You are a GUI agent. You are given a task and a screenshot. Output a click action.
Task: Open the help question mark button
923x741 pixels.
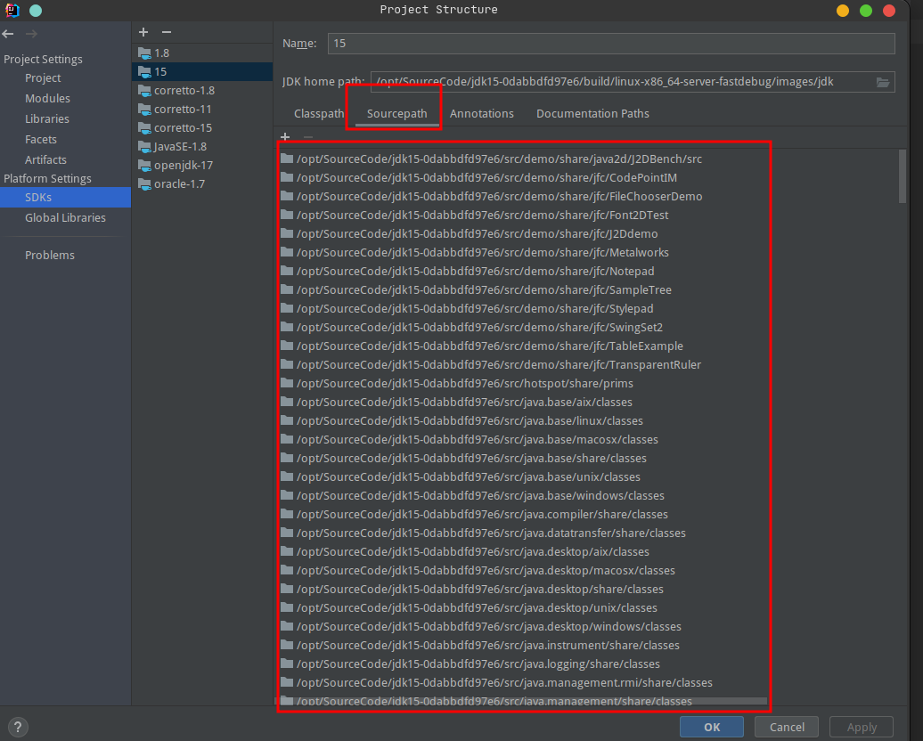click(18, 727)
